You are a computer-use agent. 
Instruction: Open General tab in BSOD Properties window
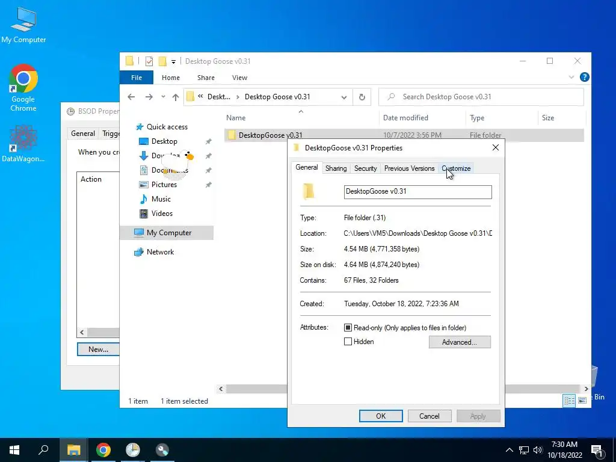[x=83, y=134]
